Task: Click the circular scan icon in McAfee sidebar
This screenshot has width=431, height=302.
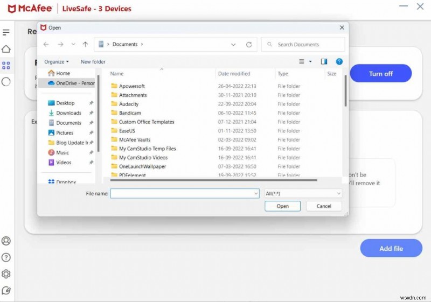Action: [6, 82]
